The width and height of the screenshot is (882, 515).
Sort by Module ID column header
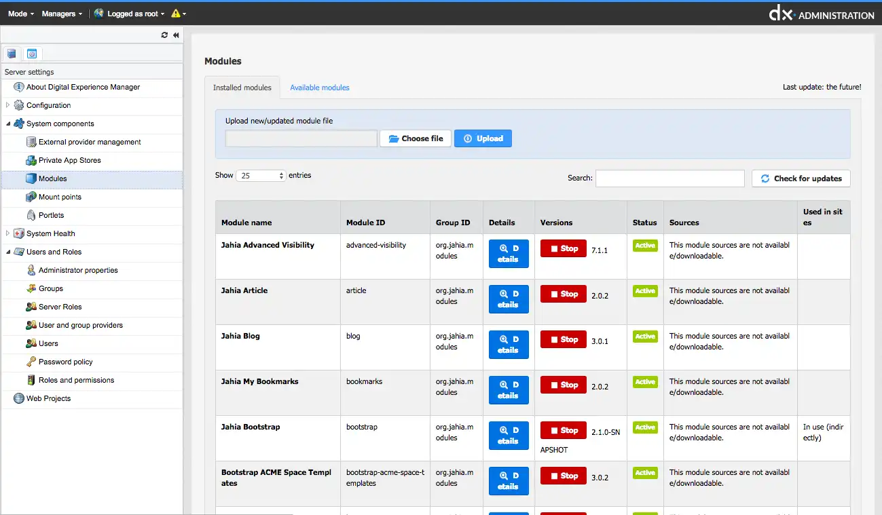pyautogui.click(x=385, y=217)
